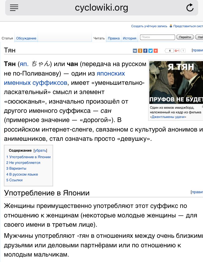The width and height of the screenshot is (203, 262).
Task: Click the user icon beside Представиться
Action: [x=171, y=26]
